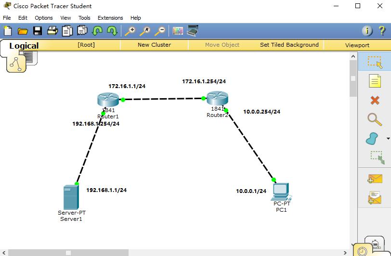This screenshot has width=391, height=256.
Task: Click the Viewport button
Action: (357, 45)
